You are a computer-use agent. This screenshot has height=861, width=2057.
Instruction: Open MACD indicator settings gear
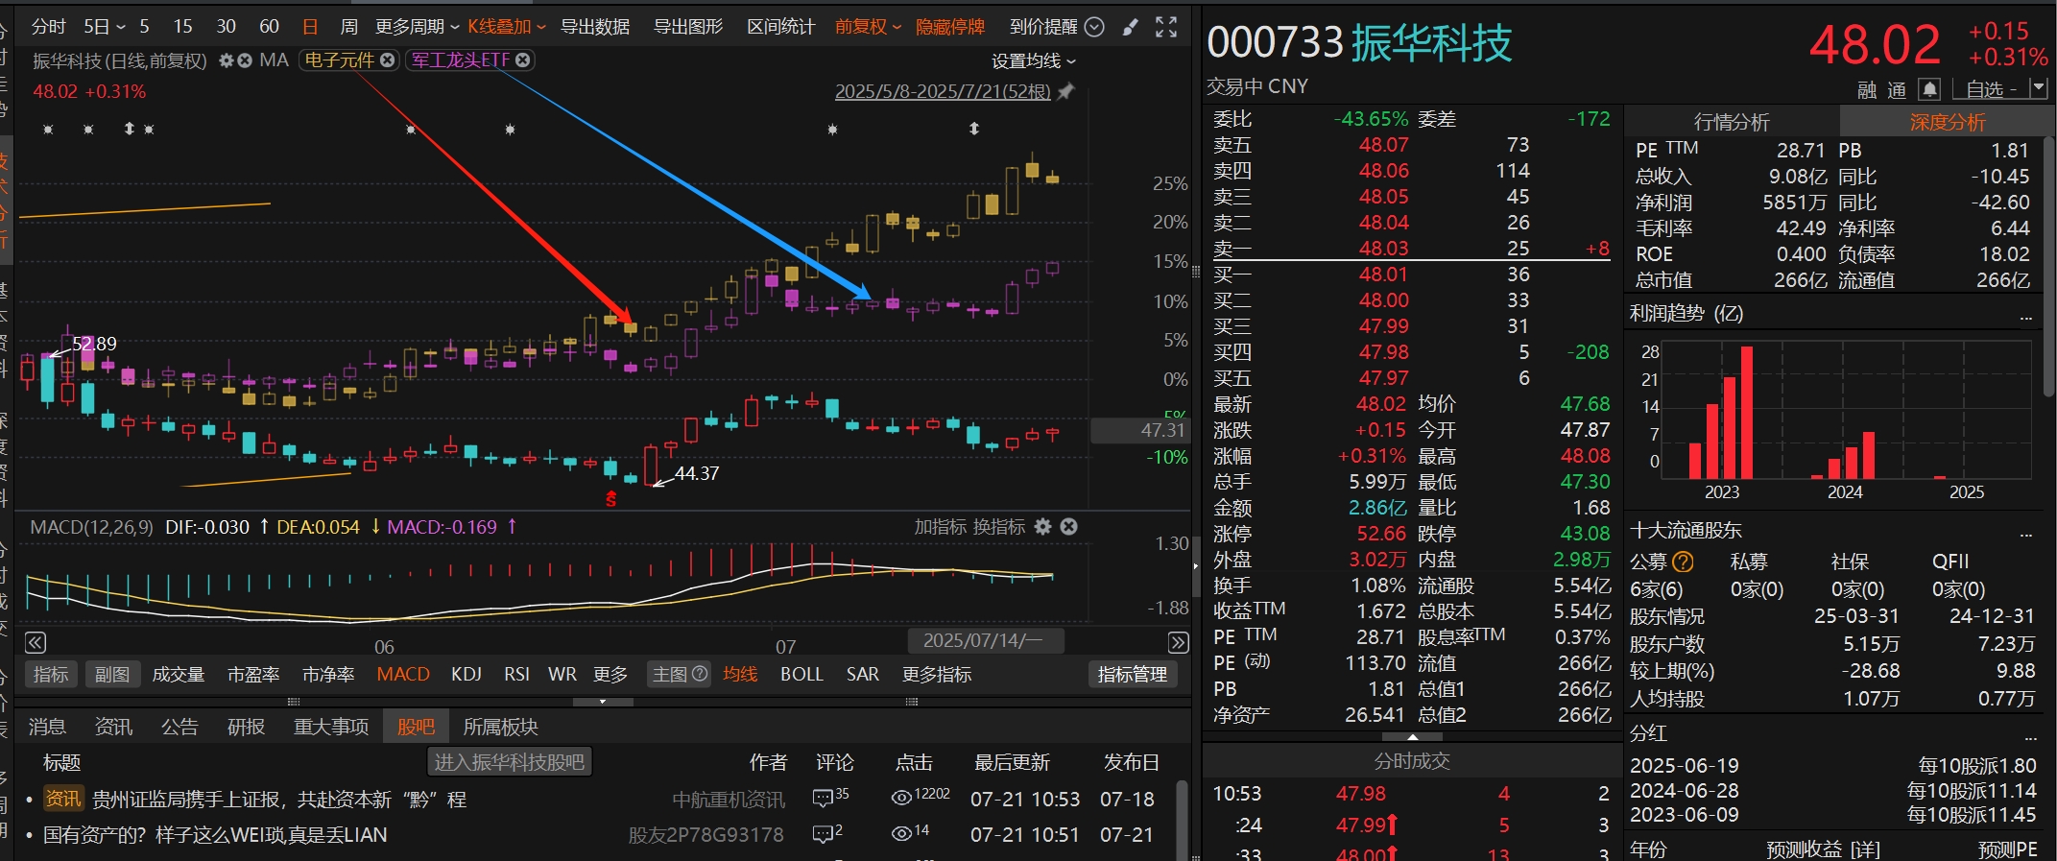[x=1043, y=526]
